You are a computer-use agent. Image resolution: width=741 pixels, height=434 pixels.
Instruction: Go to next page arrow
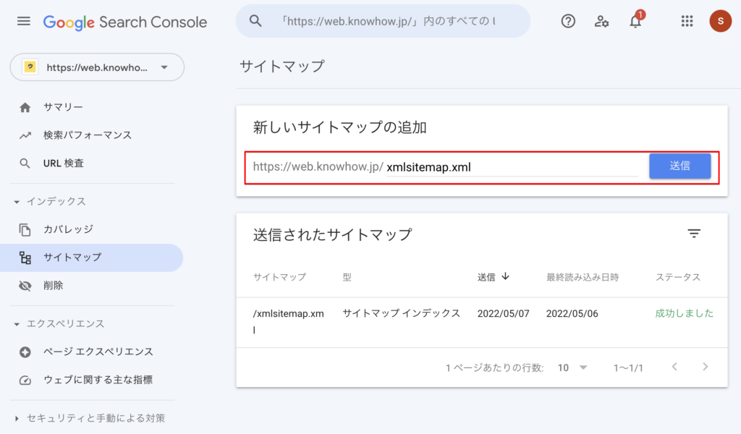point(705,367)
